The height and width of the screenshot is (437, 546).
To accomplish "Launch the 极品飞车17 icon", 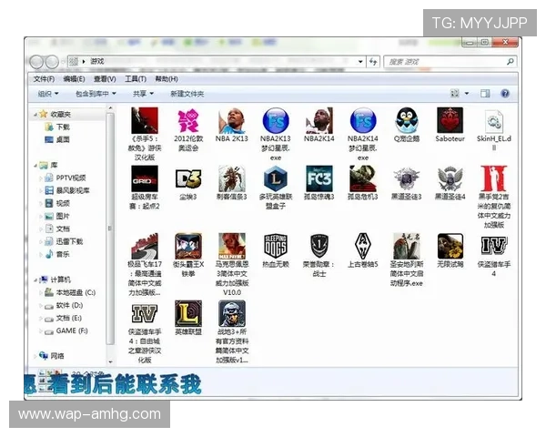I will 145,246.
